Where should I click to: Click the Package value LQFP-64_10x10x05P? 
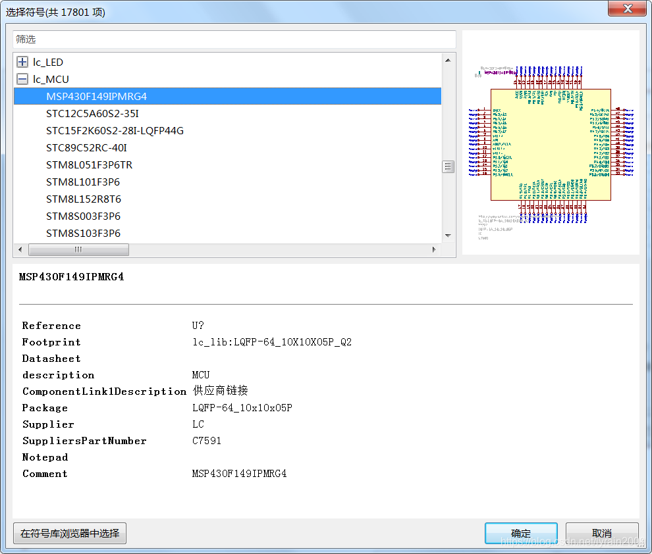242,408
